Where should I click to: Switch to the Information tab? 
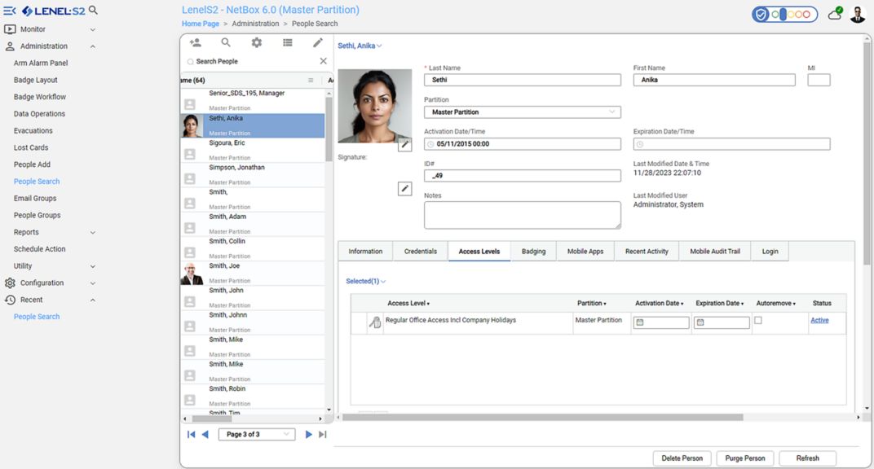(365, 252)
